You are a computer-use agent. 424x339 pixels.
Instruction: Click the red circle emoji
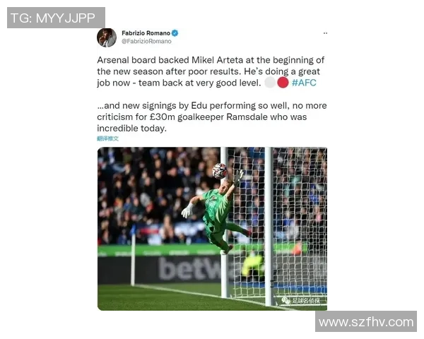coord(283,83)
